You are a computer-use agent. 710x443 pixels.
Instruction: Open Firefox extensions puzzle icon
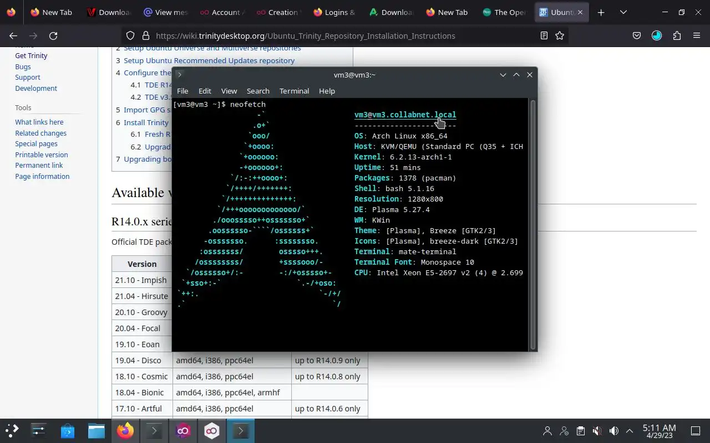pos(677,35)
